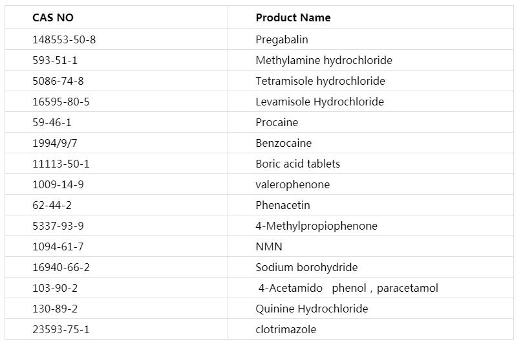
Task: Click the Phenacetin product name
Action: tap(283, 205)
